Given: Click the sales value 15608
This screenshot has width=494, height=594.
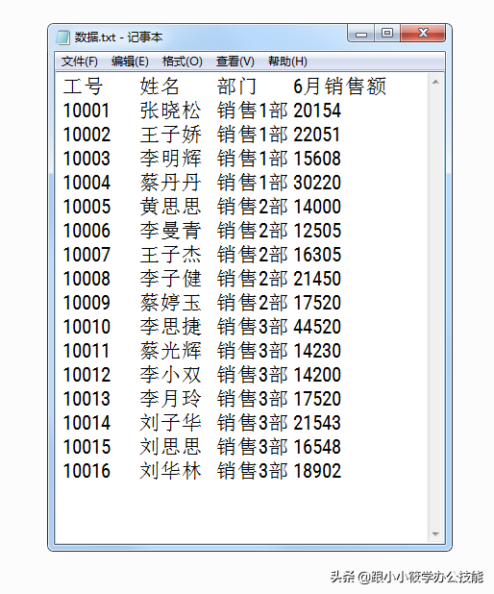Looking at the screenshot, I should click(x=317, y=159).
